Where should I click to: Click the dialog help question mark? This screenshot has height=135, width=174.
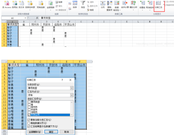[x=62, y=80]
